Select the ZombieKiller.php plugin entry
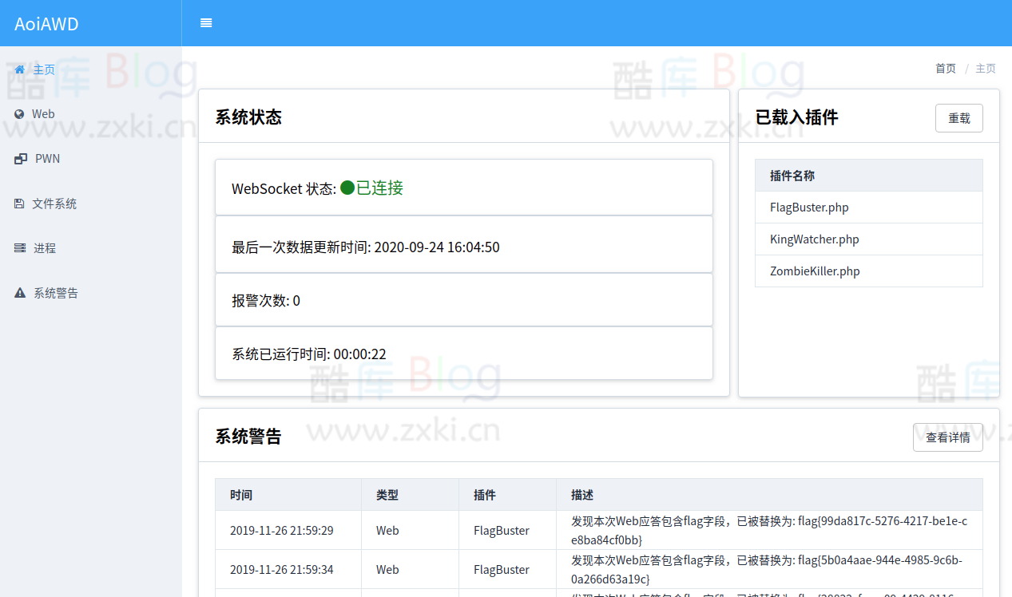 [x=813, y=271]
